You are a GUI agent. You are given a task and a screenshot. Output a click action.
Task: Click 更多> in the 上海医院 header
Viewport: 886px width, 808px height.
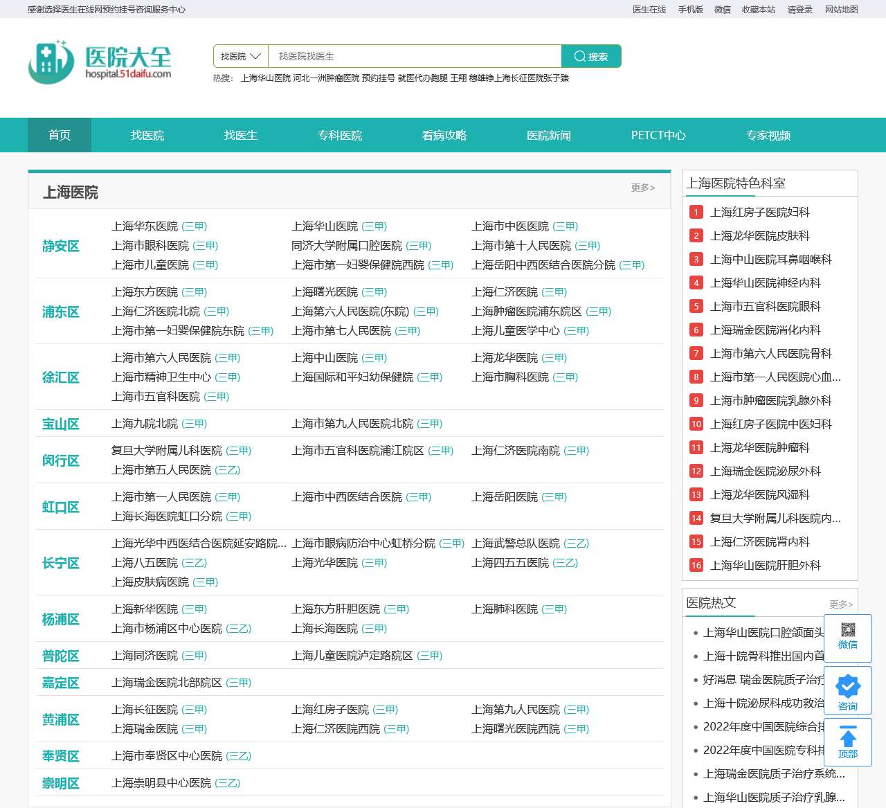(x=643, y=188)
